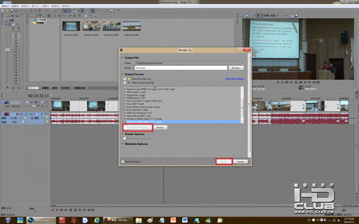Solo the audio track
359x224 pixels.
point(42,114)
